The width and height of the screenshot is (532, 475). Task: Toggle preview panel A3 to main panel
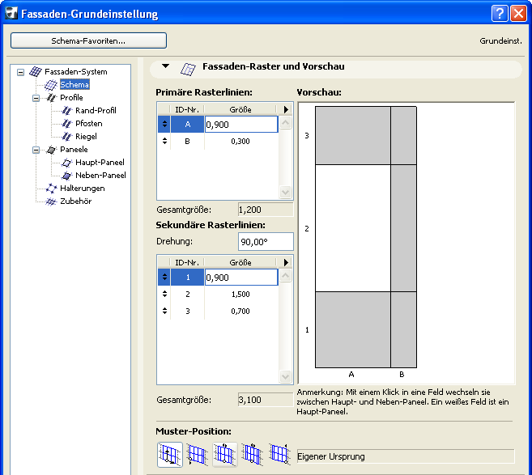coord(353,136)
